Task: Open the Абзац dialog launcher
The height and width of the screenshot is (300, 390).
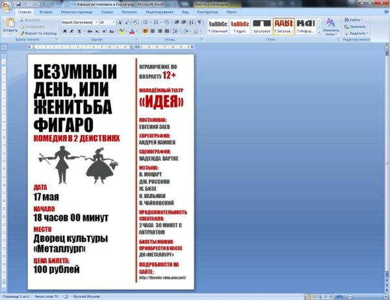Action: 201,39
